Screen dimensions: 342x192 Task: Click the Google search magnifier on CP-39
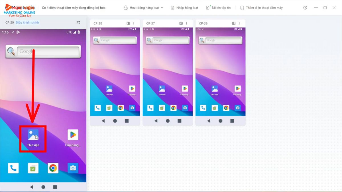click(11, 51)
